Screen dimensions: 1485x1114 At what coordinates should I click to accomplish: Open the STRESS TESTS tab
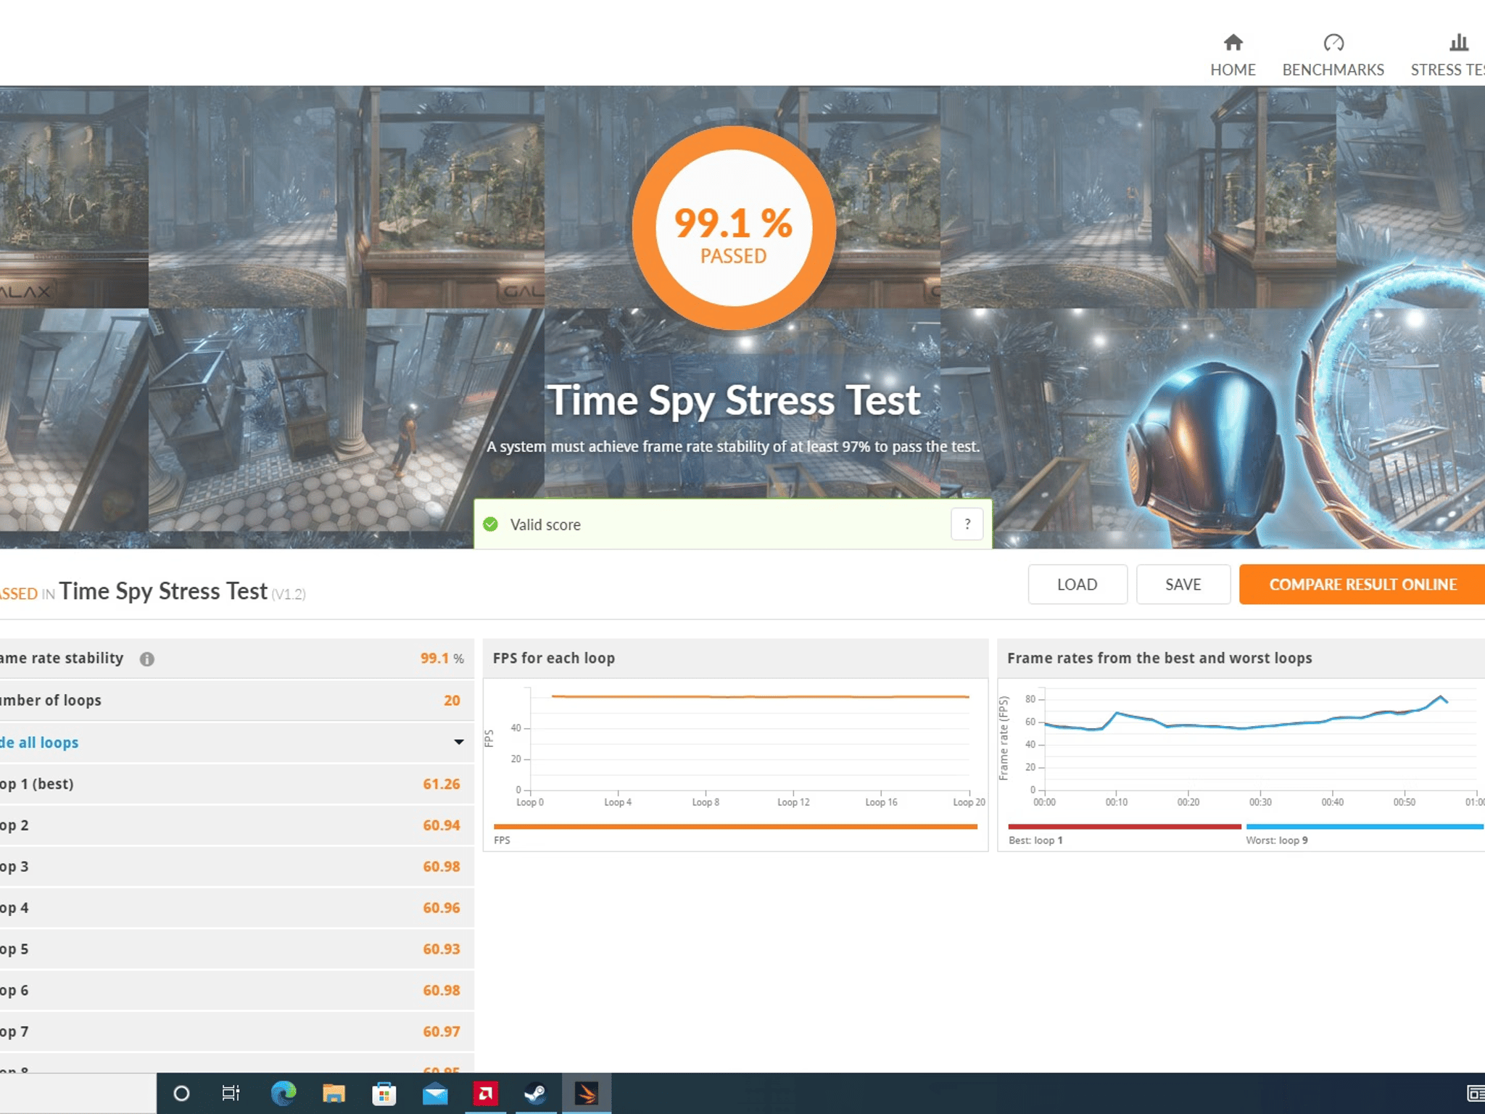pos(1447,56)
